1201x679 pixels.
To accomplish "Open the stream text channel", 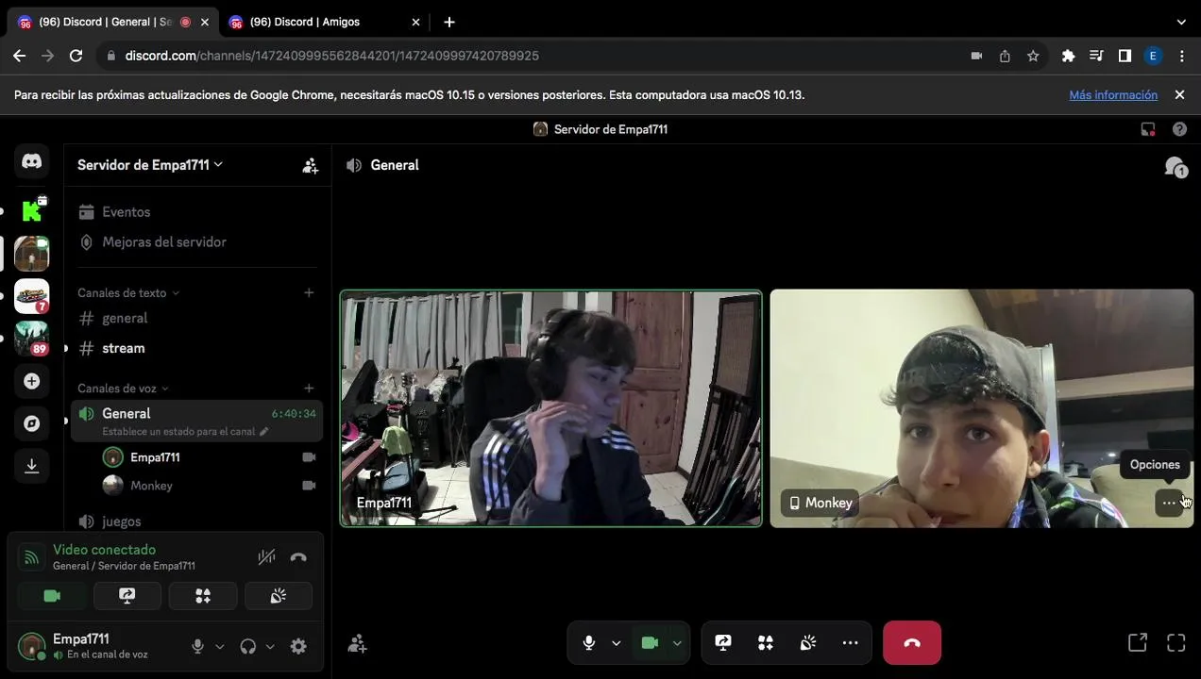I will [197, 348].
